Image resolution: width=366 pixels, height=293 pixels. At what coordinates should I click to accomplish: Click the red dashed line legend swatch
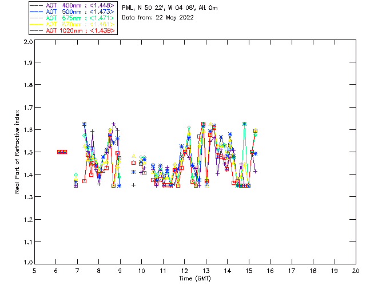pyautogui.click(x=37, y=30)
